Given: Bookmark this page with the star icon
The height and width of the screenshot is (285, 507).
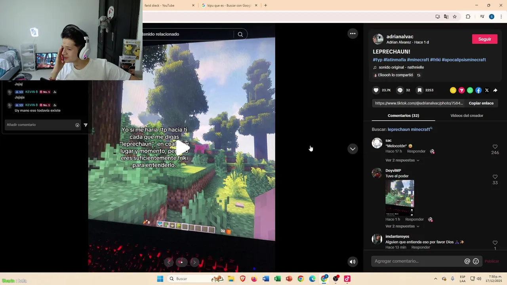Looking at the screenshot, I should (x=455, y=17).
